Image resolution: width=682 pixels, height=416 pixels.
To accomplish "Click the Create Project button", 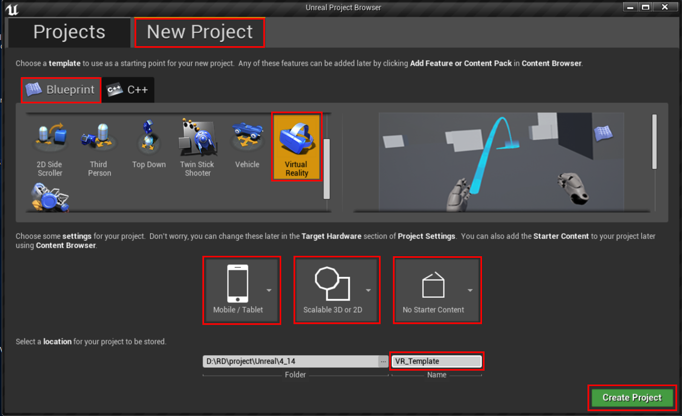I will click(x=632, y=398).
